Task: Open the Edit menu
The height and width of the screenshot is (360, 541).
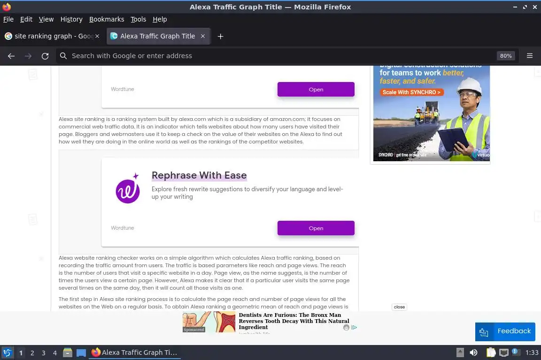Action: pyautogui.click(x=26, y=19)
